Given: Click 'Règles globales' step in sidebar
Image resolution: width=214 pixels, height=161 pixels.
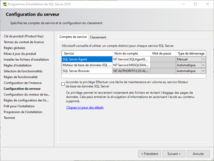Looking at the screenshot, I should pos(15,48).
